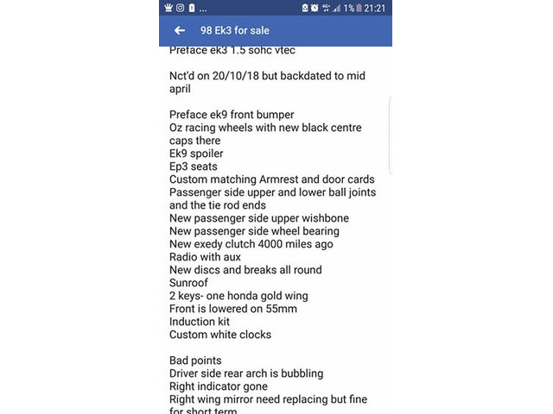
Task: Tap the 4G mobile data icon
Action: [326, 8]
